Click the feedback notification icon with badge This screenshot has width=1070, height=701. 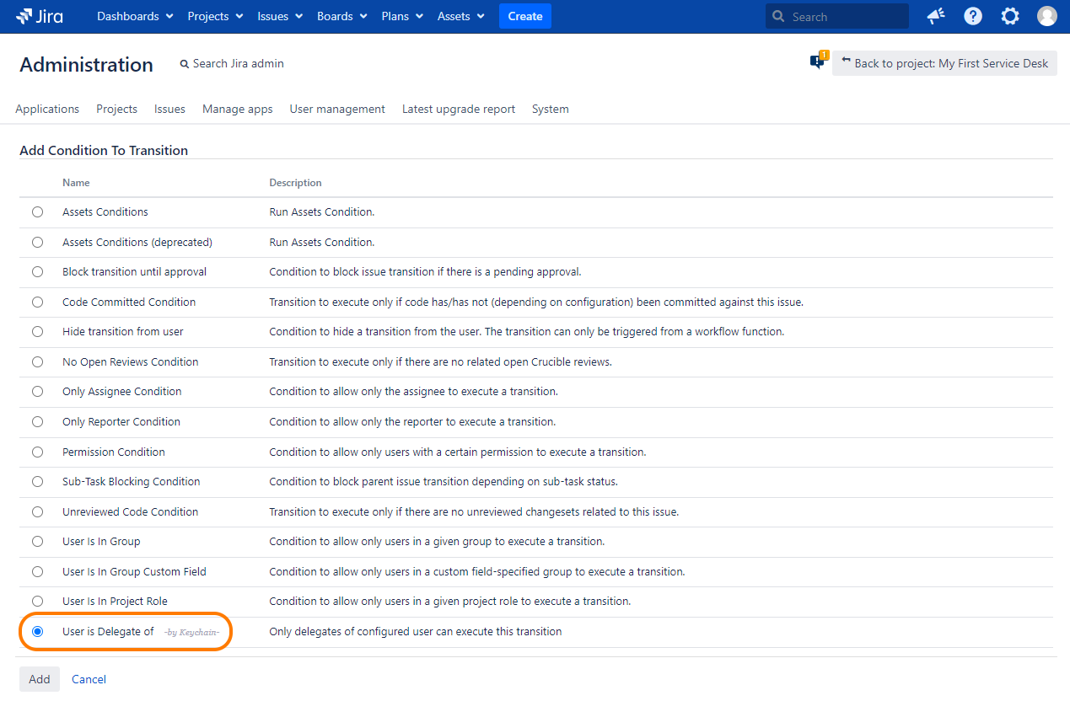click(x=817, y=62)
